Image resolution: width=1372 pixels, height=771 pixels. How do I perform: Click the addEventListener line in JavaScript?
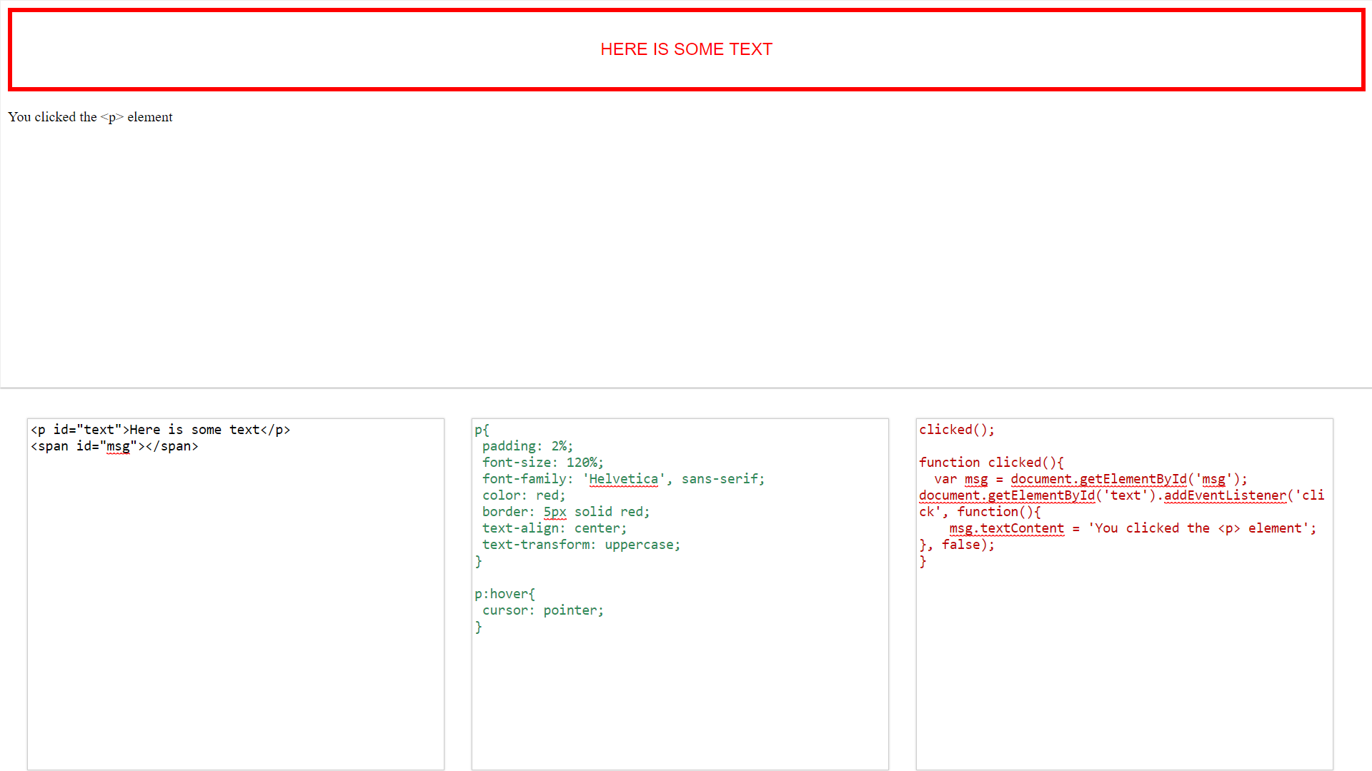click(1122, 503)
